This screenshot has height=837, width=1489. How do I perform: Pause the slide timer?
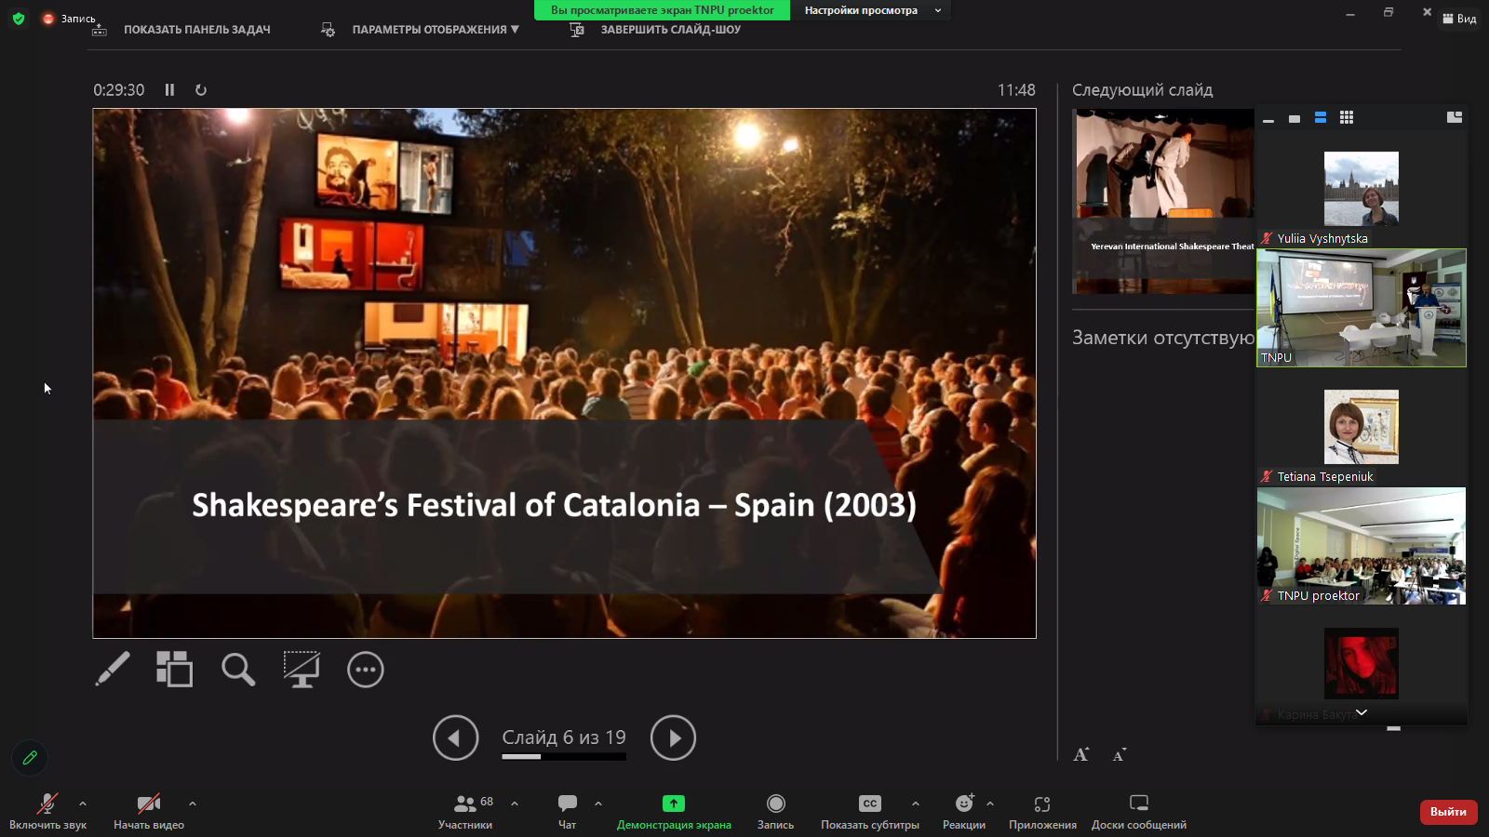point(169,90)
